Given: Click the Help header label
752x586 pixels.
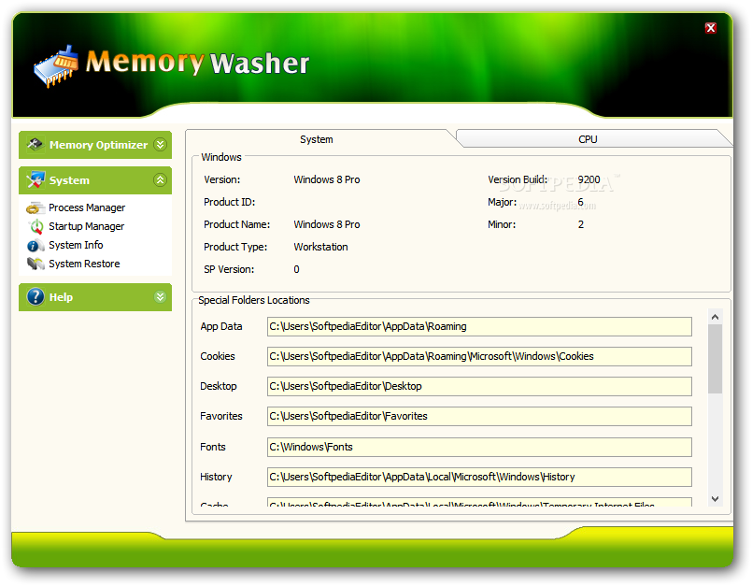Looking at the screenshot, I should [x=61, y=297].
